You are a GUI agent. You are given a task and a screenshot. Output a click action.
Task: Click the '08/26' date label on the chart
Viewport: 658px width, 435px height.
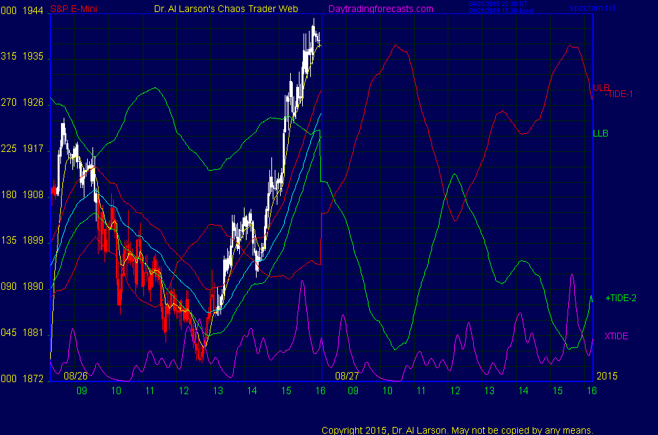pyautogui.click(x=76, y=376)
